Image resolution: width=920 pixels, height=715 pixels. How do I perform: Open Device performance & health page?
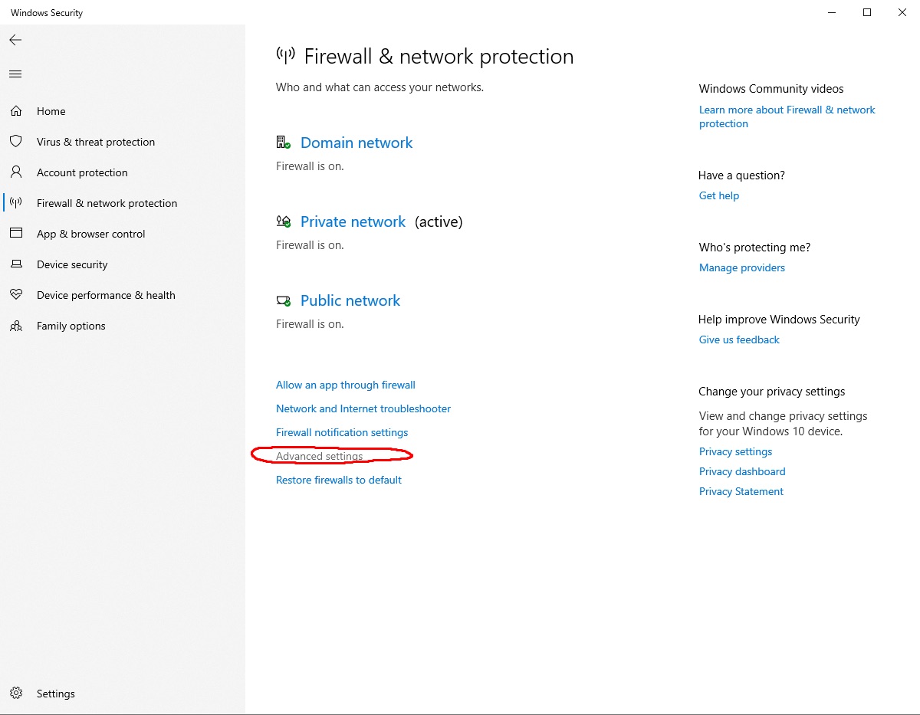(x=106, y=295)
